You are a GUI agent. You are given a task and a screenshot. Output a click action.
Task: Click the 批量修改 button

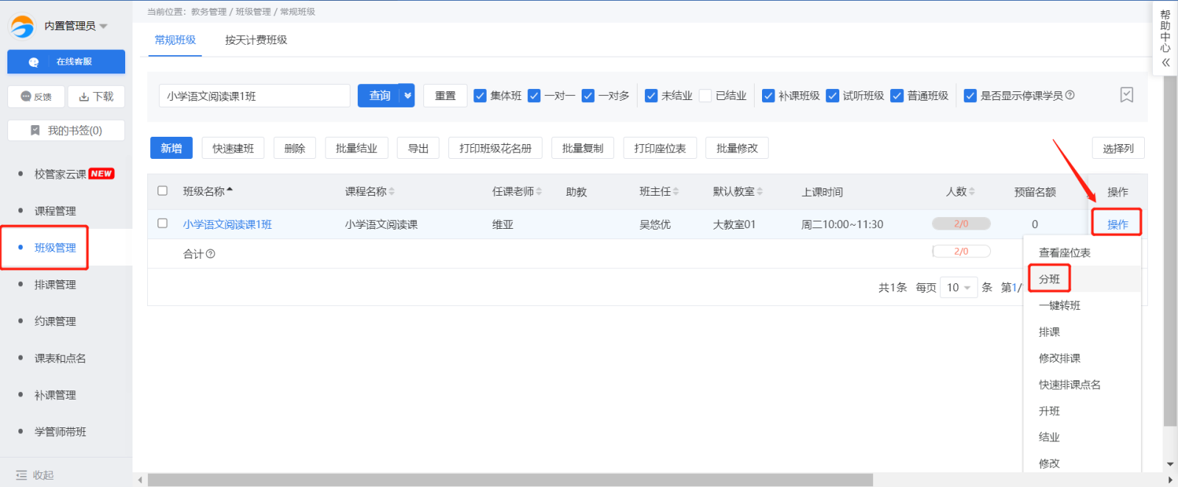[737, 148]
